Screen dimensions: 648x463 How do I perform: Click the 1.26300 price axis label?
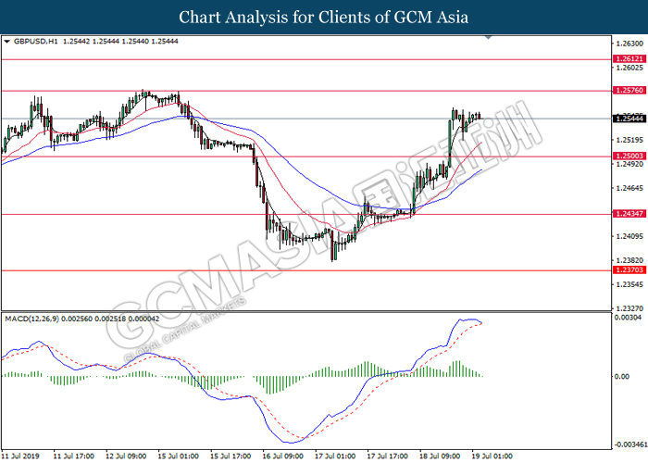coord(628,44)
